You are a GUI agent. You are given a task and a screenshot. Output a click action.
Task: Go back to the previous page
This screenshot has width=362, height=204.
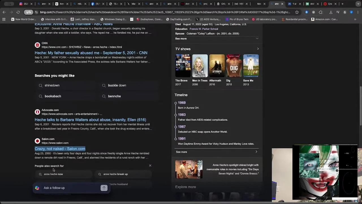point(4,12)
